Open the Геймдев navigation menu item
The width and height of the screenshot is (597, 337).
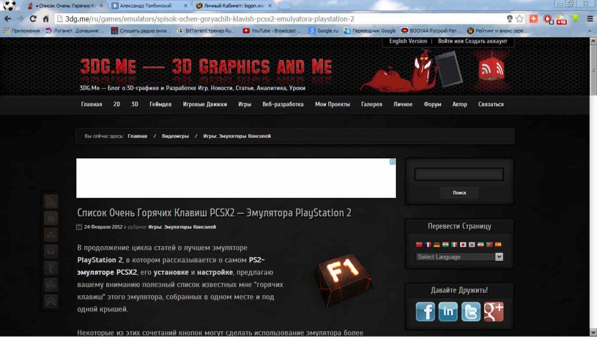coord(160,104)
